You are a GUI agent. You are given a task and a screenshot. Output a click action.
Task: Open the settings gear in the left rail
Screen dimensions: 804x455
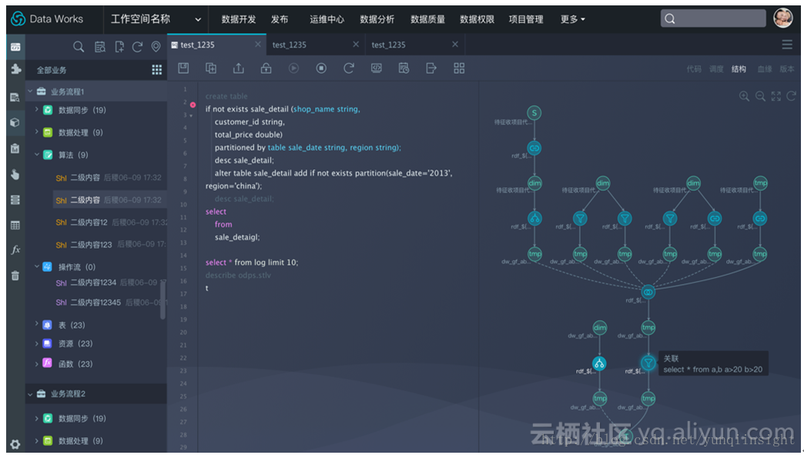pos(15,444)
